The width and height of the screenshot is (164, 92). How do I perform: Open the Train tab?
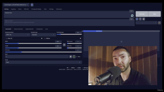pos(45,9)
